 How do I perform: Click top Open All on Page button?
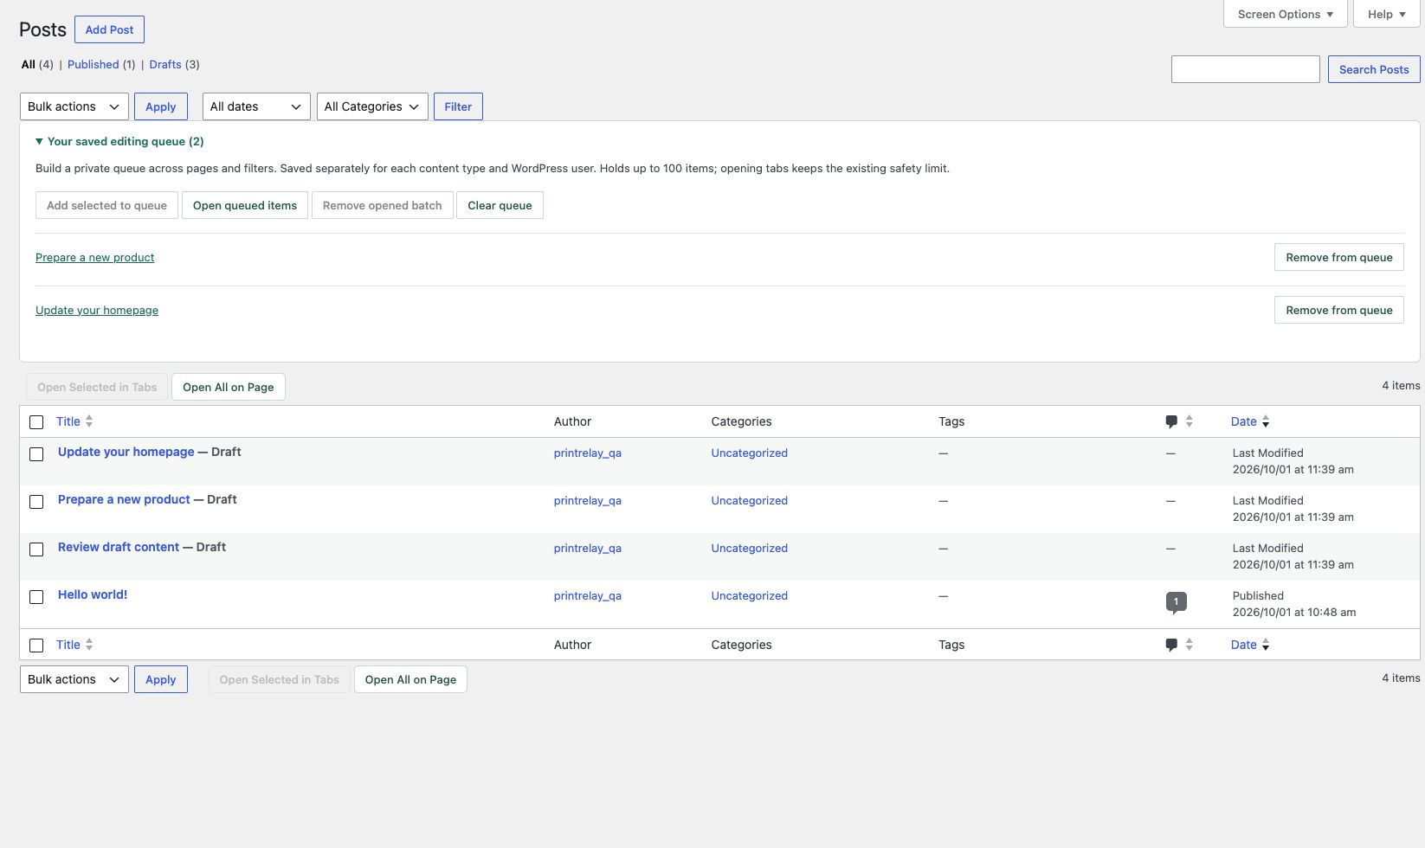[x=229, y=387]
